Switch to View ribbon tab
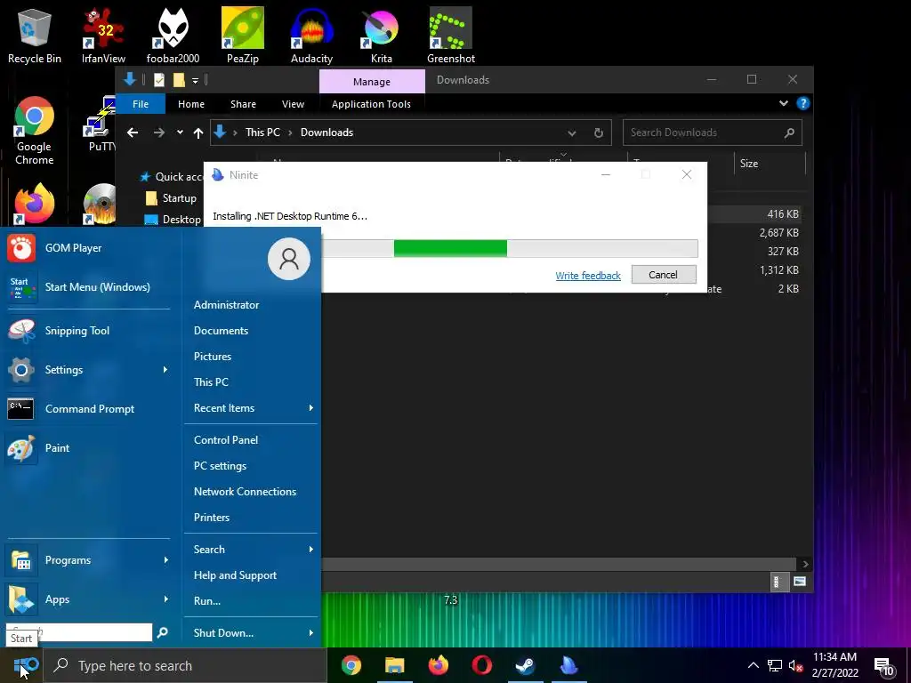911x683 pixels. pyautogui.click(x=293, y=104)
